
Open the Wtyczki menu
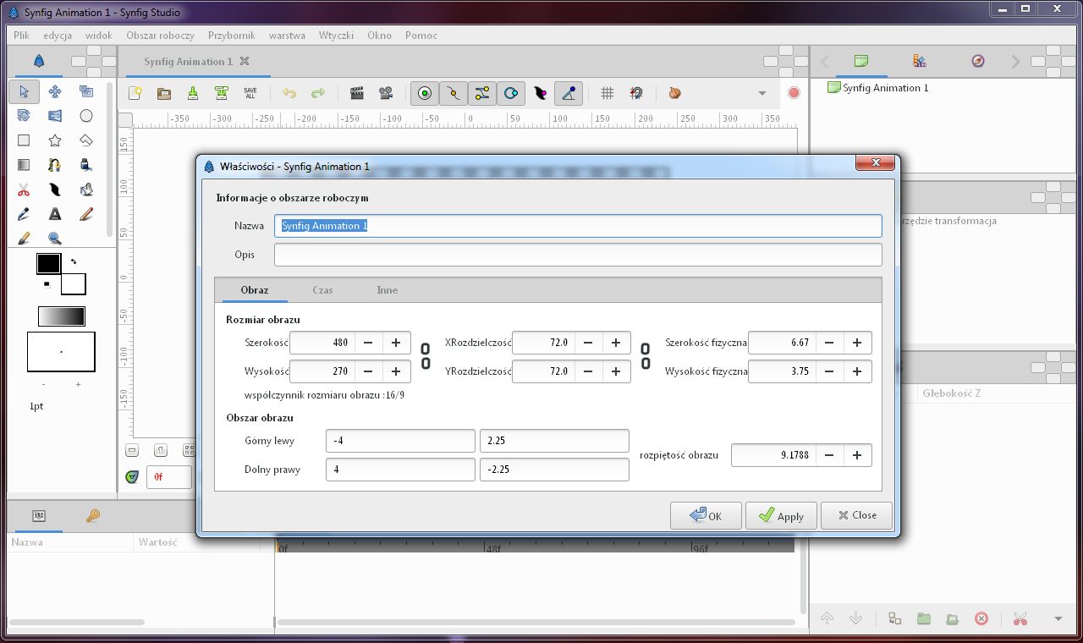[x=336, y=36]
